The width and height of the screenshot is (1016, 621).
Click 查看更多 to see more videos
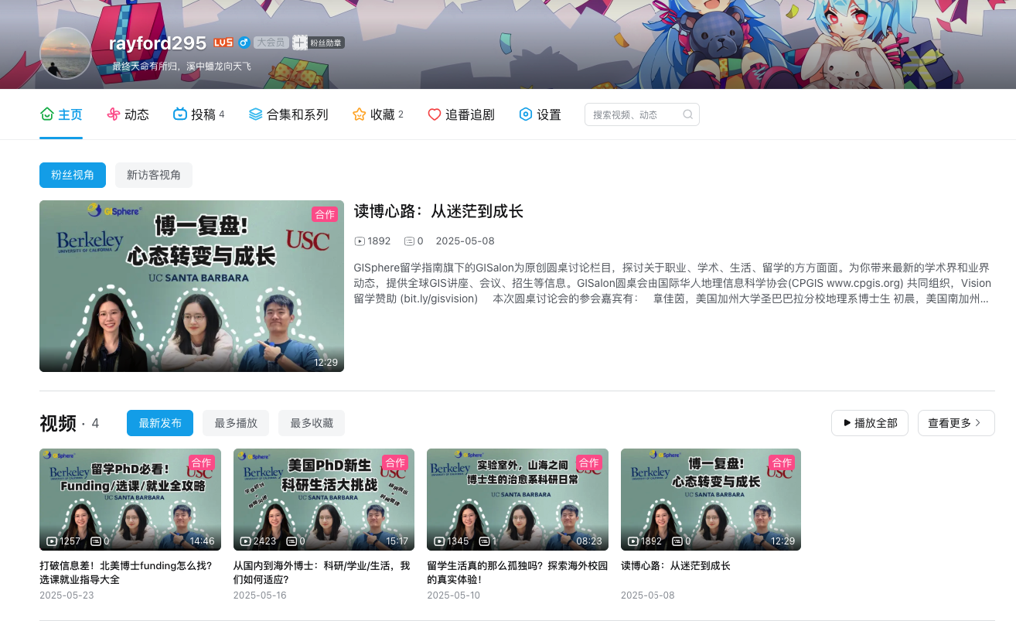pyautogui.click(x=956, y=423)
